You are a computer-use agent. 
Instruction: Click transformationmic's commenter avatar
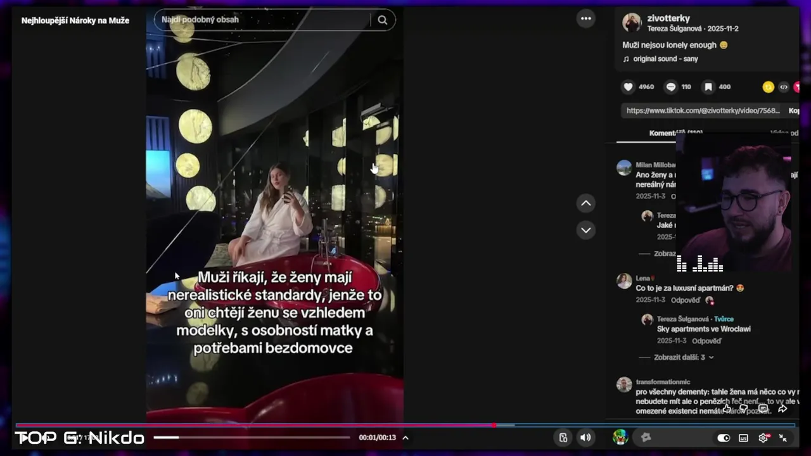coord(624,384)
